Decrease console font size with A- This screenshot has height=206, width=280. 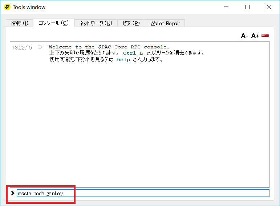point(244,36)
